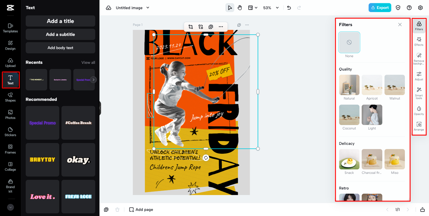Click the Add body text button
This screenshot has width=429, height=216.
[60, 48]
